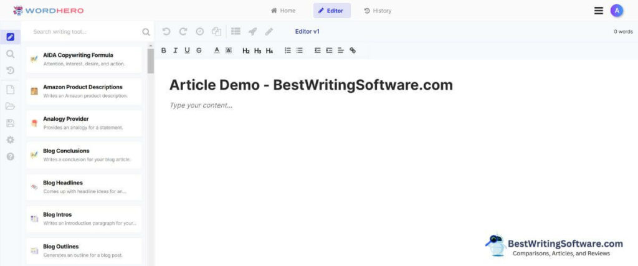Click the clock icon in editor toolbar
The height and width of the screenshot is (266, 638).
click(x=200, y=32)
